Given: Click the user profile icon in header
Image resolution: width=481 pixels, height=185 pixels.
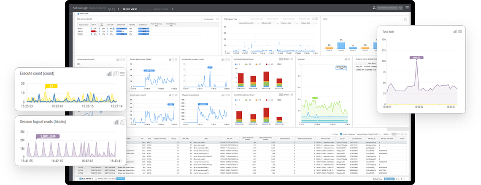Looking at the screenshot, I should 374,8.
